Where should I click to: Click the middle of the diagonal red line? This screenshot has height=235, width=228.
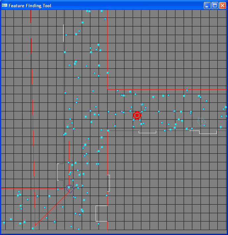52,209
